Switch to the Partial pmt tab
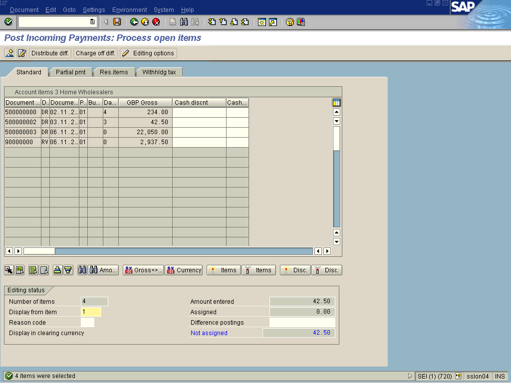 [x=70, y=72]
